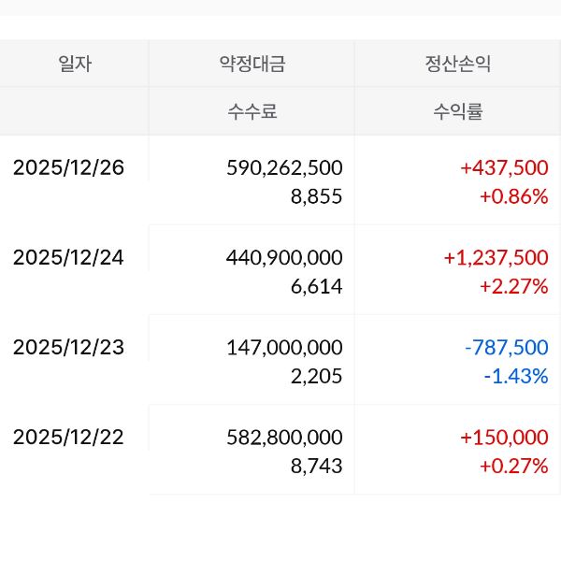Select the 2025/12/24 date entry
Screen dimensions: 561x561
pyautogui.click(x=68, y=258)
